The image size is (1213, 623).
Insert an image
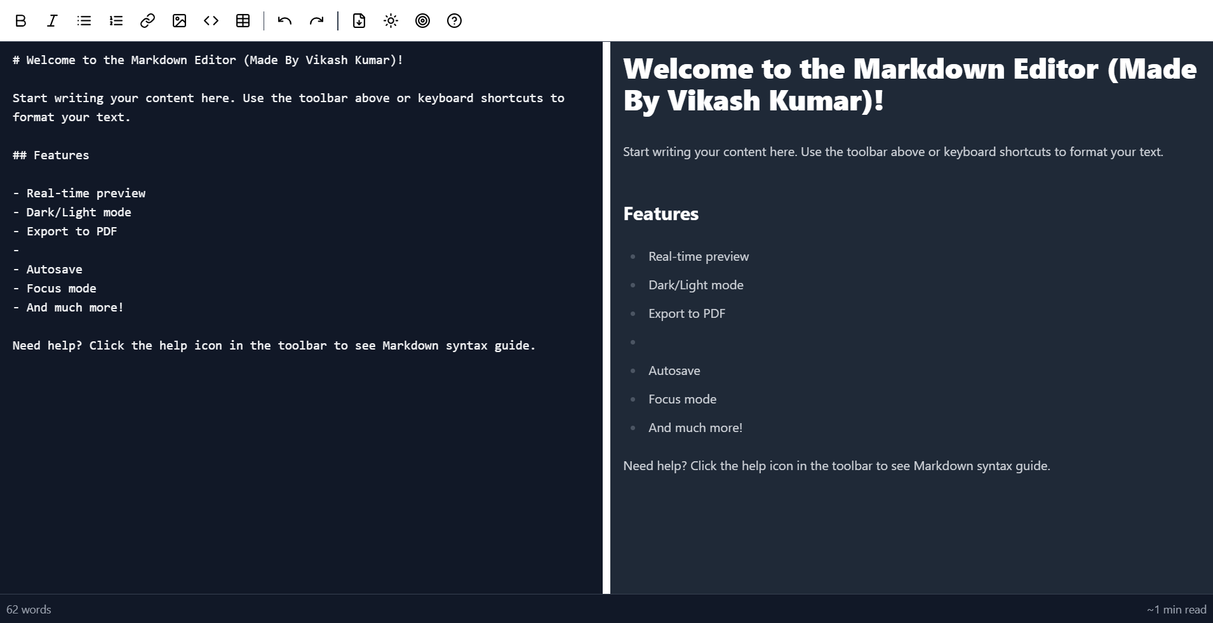(x=179, y=21)
